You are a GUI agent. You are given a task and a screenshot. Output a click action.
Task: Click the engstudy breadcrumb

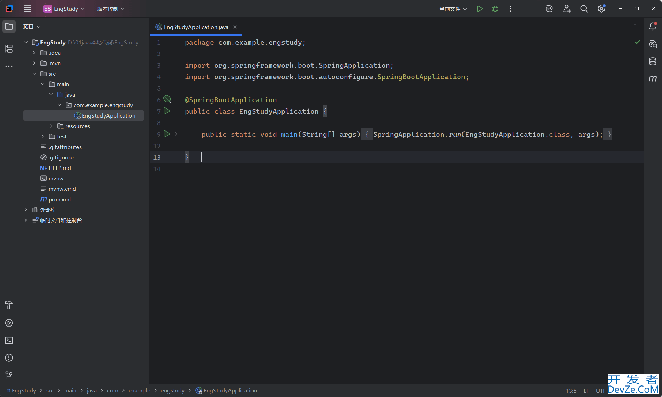(173, 391)
